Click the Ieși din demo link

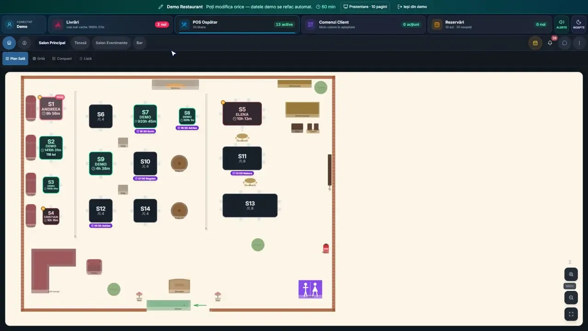point(412,7)
